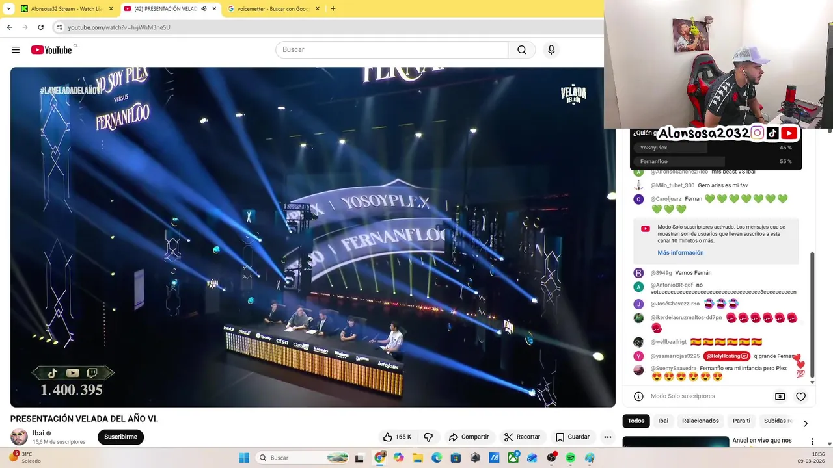Switch to voicemeeter Google search tab

pos(273,9)
